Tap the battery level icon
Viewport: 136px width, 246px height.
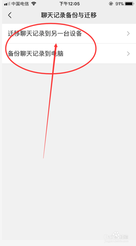point(129,4)
